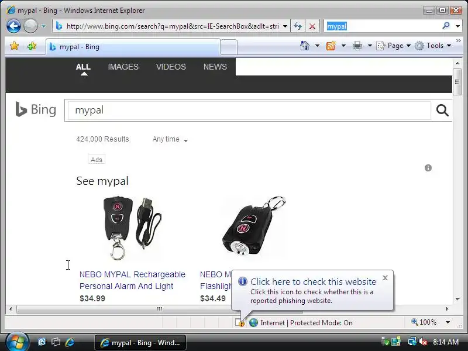
Task: Open a new blank tab
Action: point(229,47)
